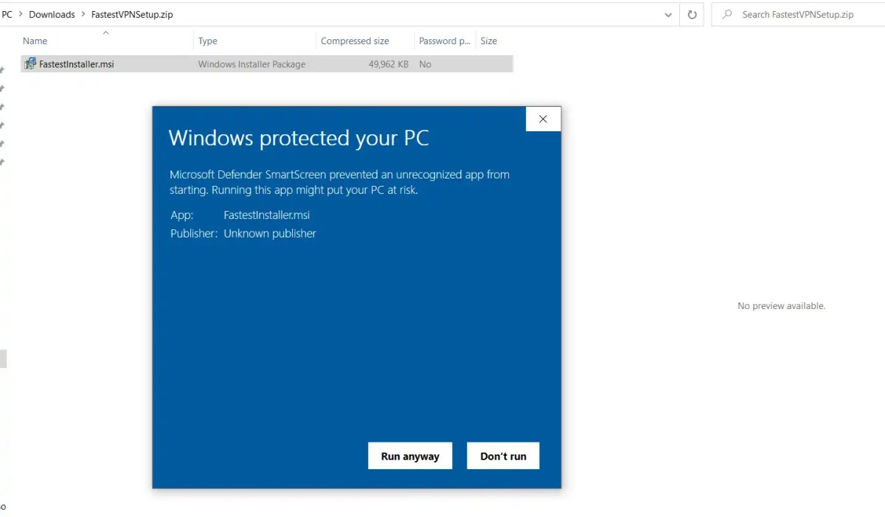The width and height of the screenshot is (885, 517).
Task: Close the Windows protected your PC dialog
Action: pyautogui.click(x=544, y=119)
